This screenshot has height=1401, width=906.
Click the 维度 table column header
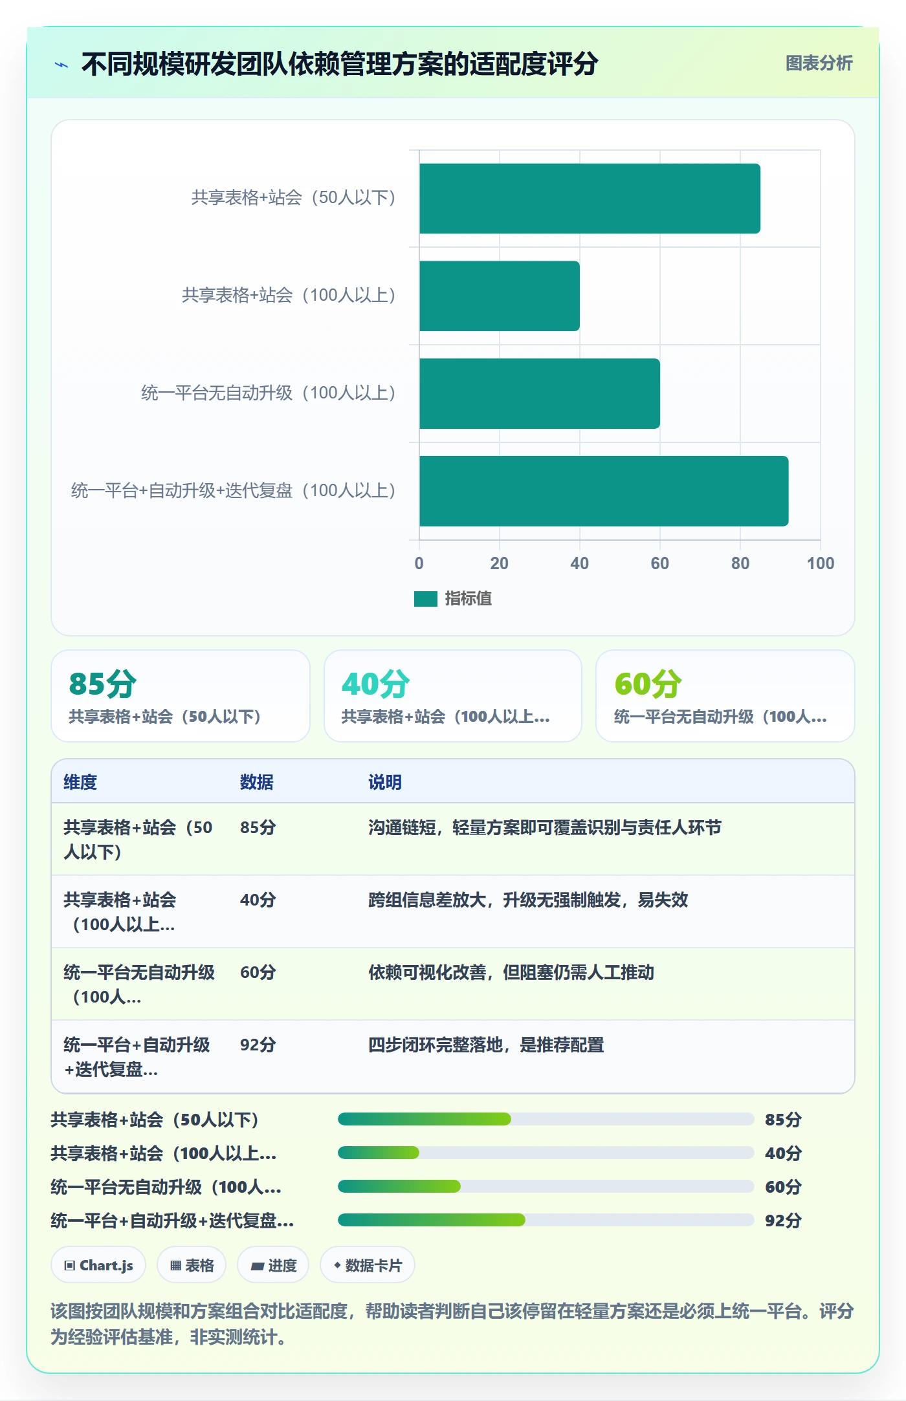pyautogui.click(x=80, y=782)
